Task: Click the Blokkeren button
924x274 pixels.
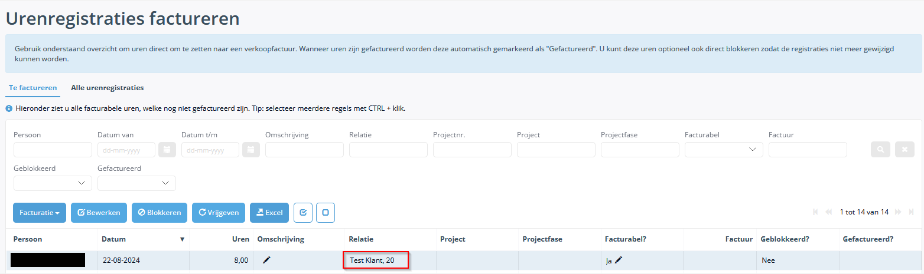Action: 160,213
